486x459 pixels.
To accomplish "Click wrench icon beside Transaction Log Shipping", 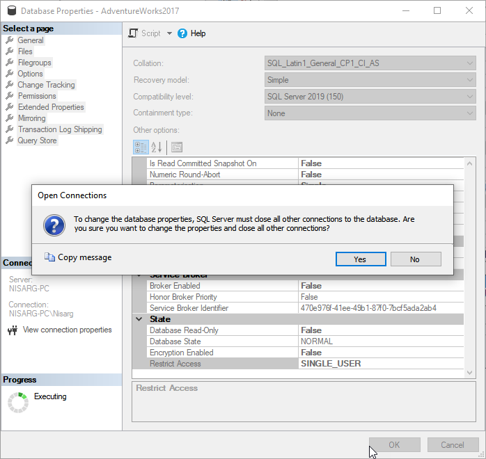I will coord(10,129).
